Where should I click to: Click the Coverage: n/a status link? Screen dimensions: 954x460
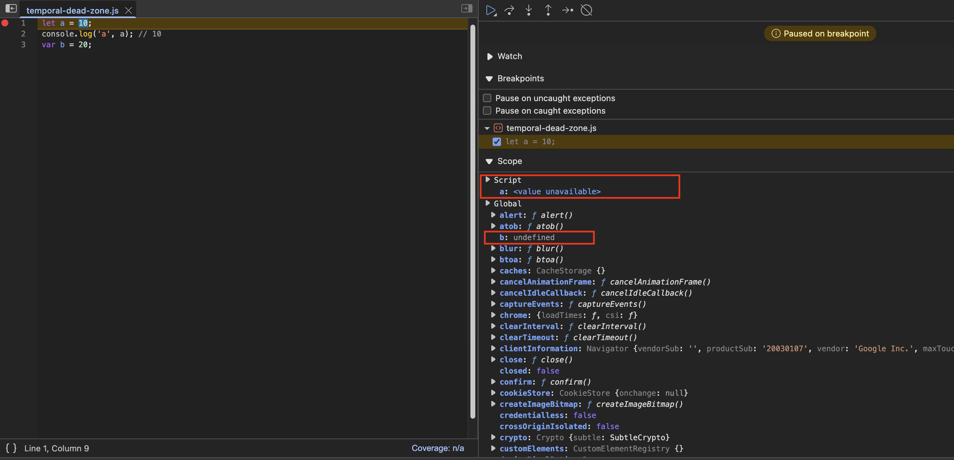pyautogui.click(x=438, y=448)
